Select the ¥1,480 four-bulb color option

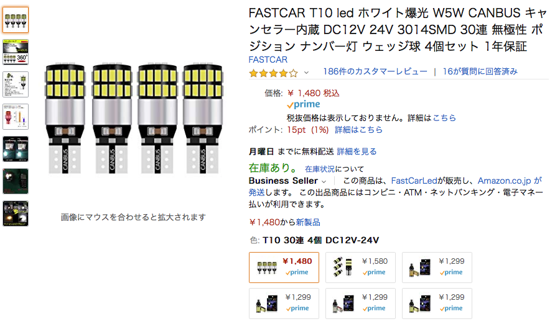tap(284, 268)
